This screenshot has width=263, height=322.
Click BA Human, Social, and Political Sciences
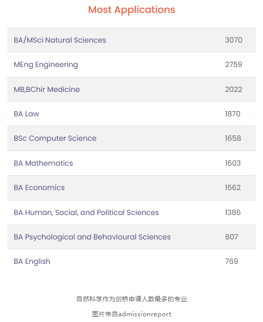point(86,212)
